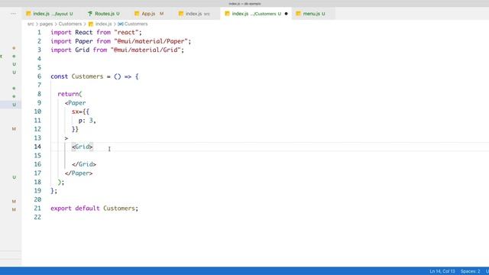489x275 pixels.
Task: Click breadcrumb segment 'pages'
Action: click(x=46, y=24)
